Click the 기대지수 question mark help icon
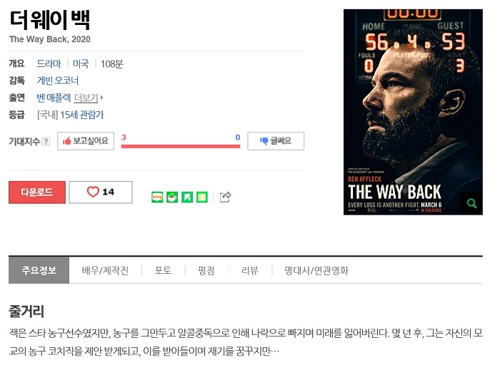The image size is (500, 375). [x=46, y=141]
